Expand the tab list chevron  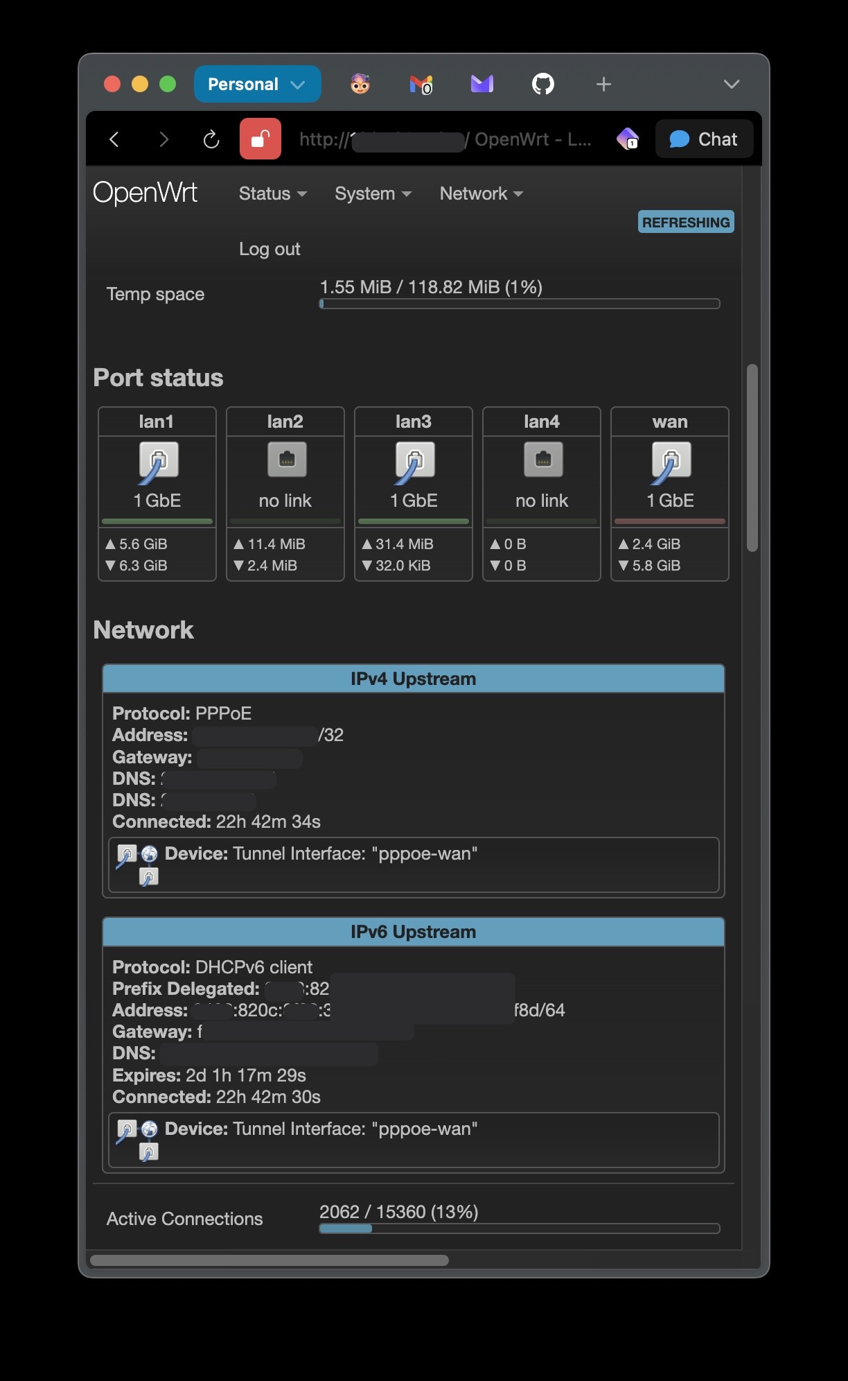tap(732, 84)
